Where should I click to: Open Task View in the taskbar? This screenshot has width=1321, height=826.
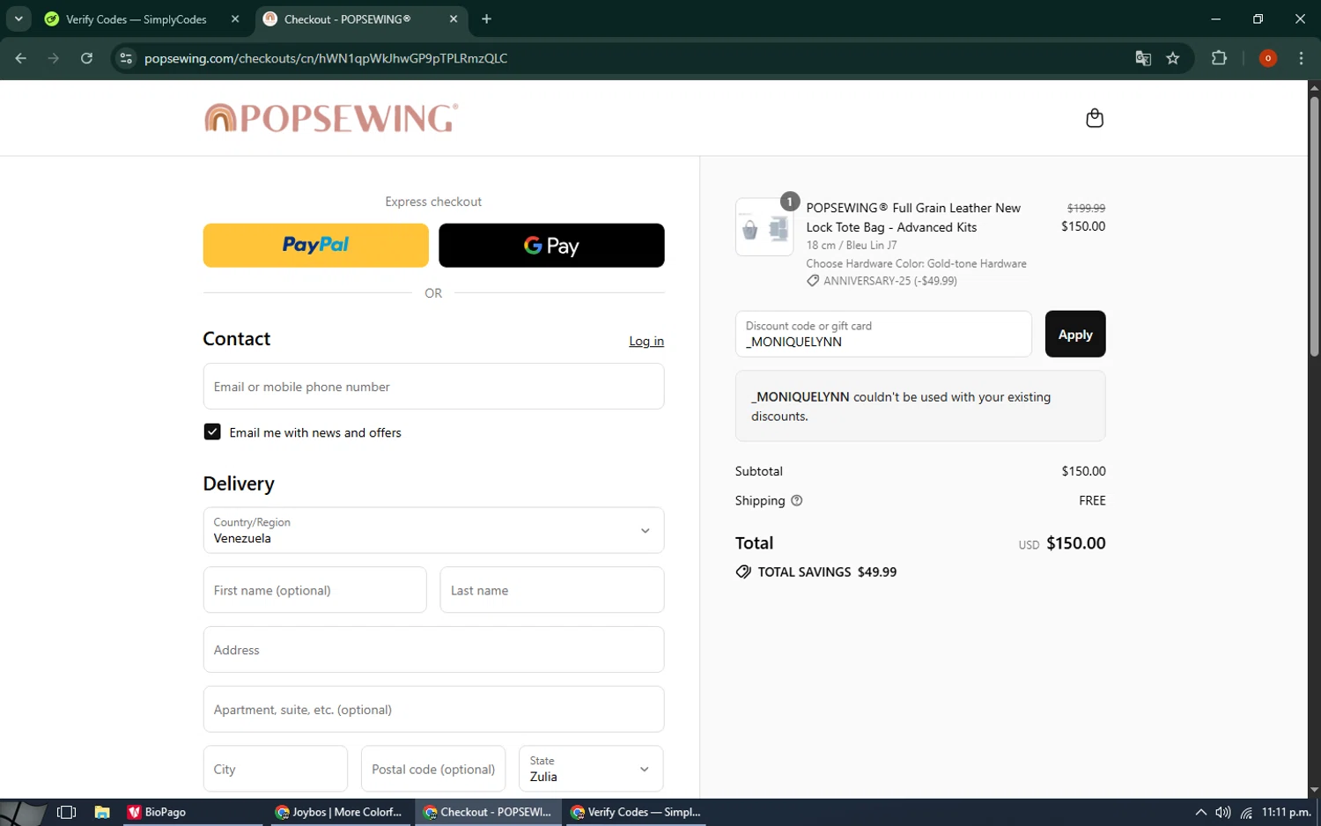tap(66, 812)
